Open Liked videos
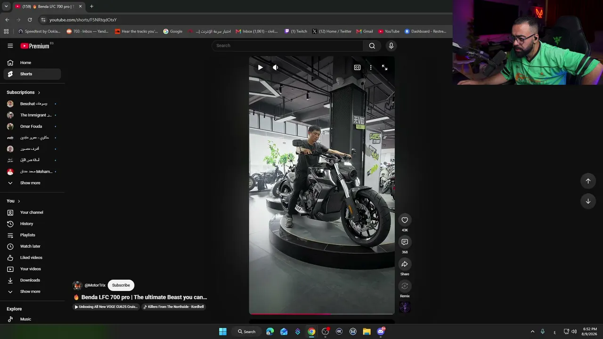This screenshot has width=603, height=339. (x=32, y=258)
